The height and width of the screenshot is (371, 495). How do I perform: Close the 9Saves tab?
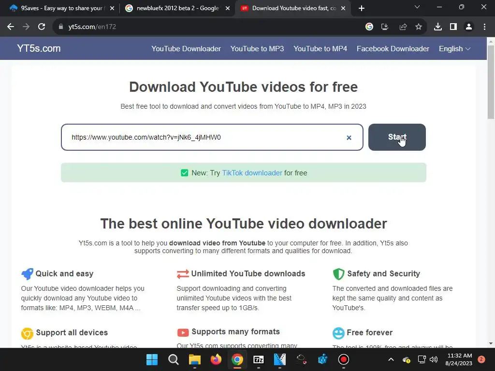coord(112,8)
